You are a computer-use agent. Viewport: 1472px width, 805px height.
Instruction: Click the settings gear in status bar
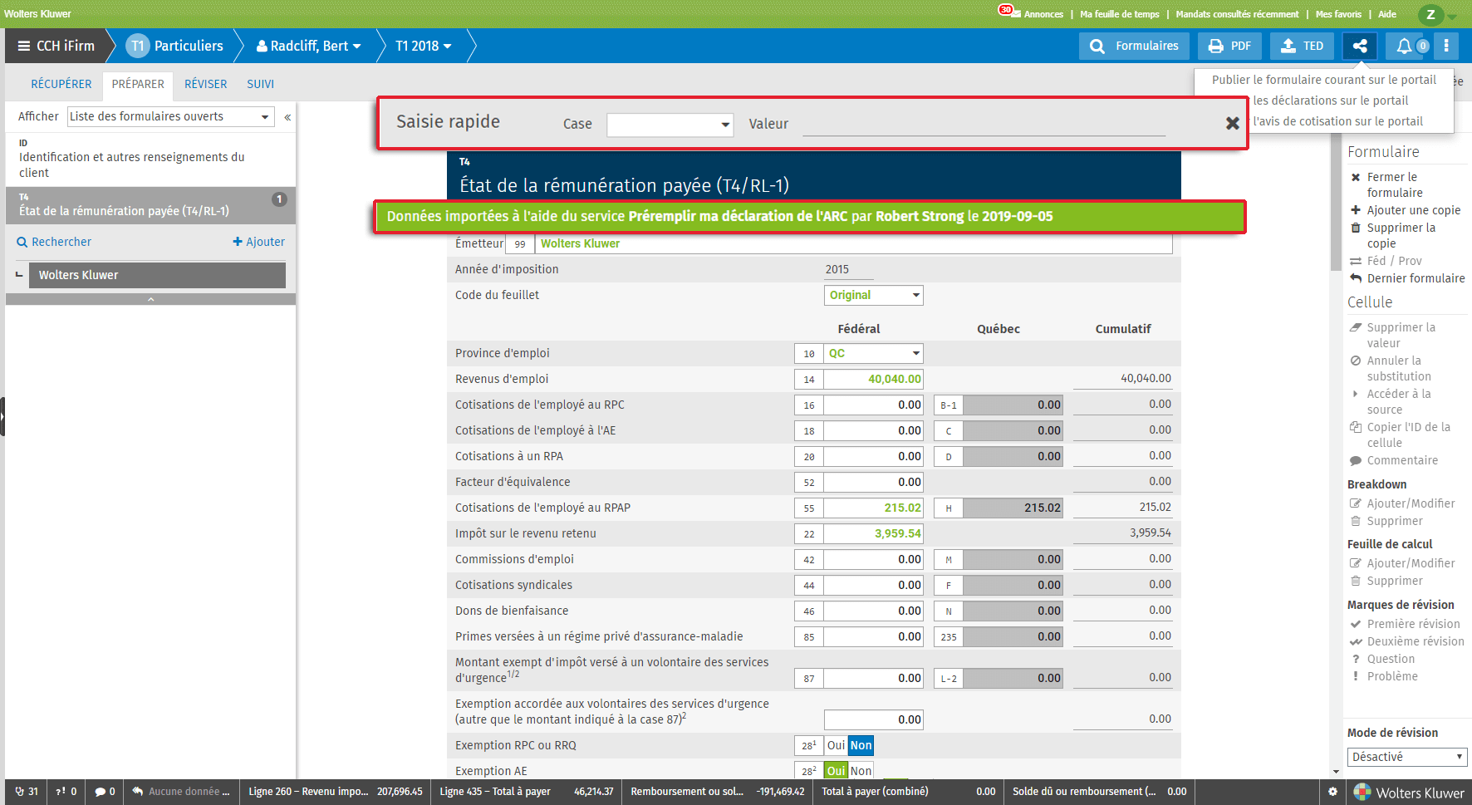click(x=1332, y=792)
